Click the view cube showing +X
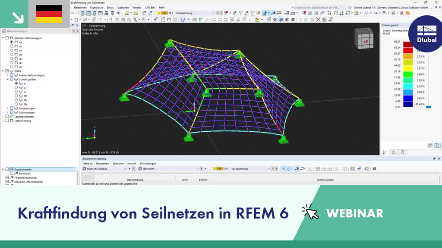 (x=364, y=39)
